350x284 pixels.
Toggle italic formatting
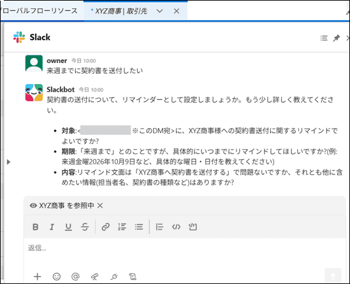(52, 227)
